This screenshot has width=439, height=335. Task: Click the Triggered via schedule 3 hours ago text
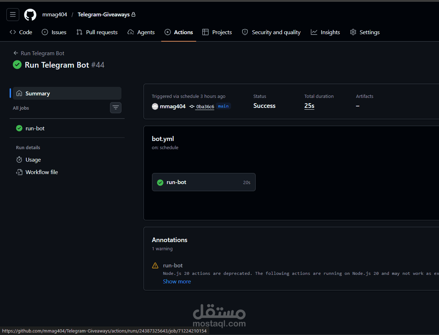(189, 96)
